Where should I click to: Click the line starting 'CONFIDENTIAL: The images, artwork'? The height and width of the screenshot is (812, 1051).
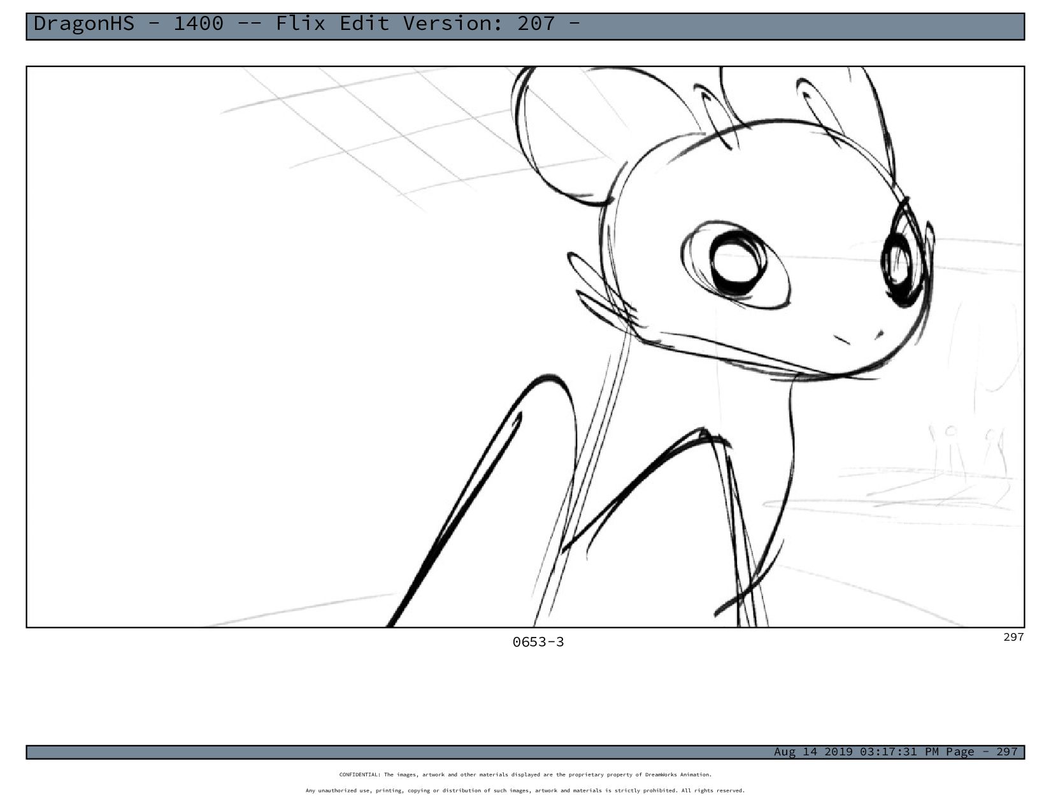[525, 774]
